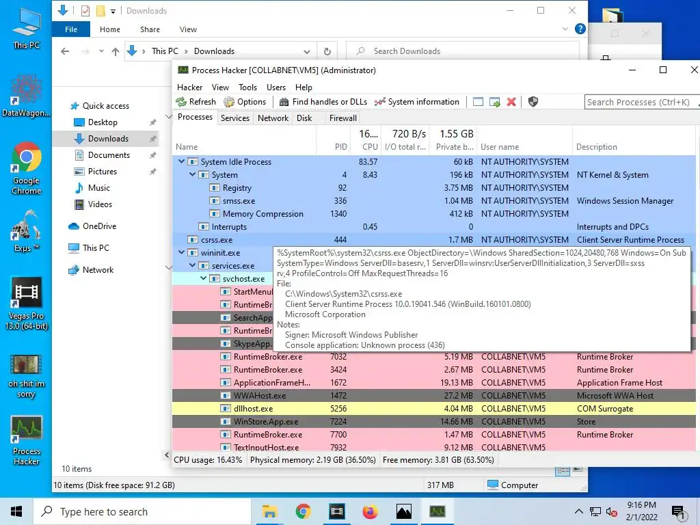The width and height of the screenshot is (700, 525).
Task: Collapse the svchost.exe tree node
Action: 203,278
